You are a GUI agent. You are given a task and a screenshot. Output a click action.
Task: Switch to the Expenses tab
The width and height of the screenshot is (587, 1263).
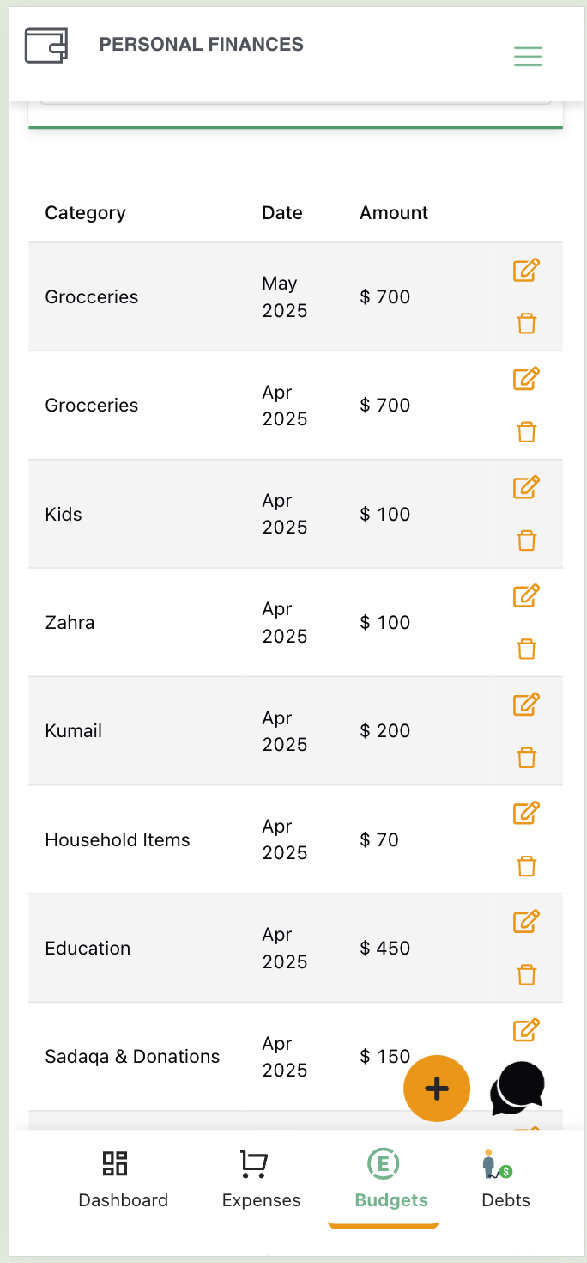tap(261, 1180)
